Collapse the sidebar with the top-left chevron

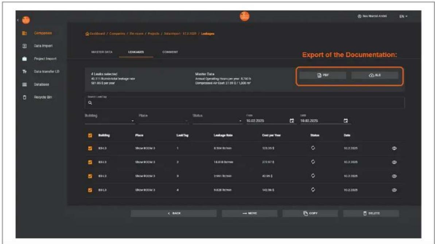18,20
